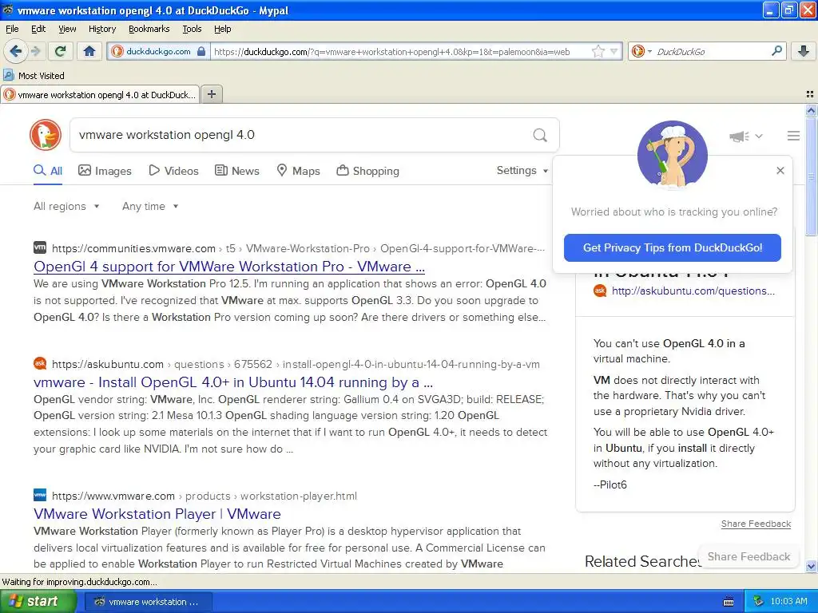
Task: Switch to Shopping results
Action: pyautogui.click(x=367, y=171)
